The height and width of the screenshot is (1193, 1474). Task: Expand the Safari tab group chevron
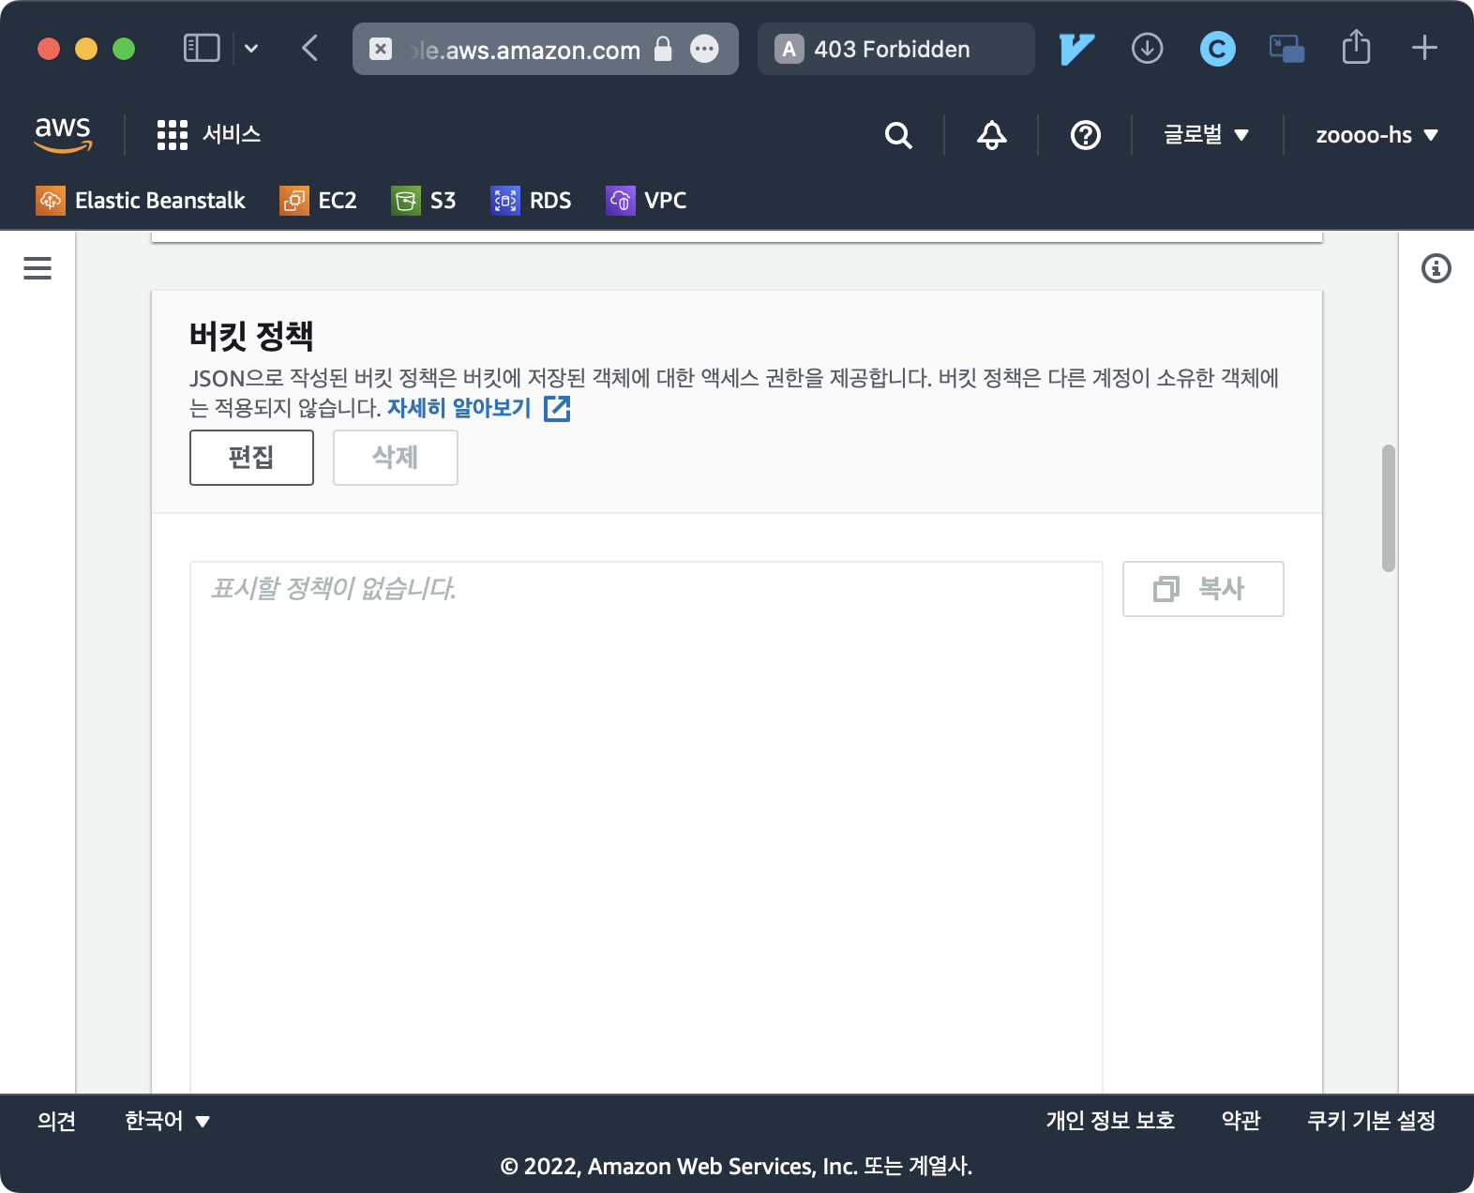(x=251, y=48)
